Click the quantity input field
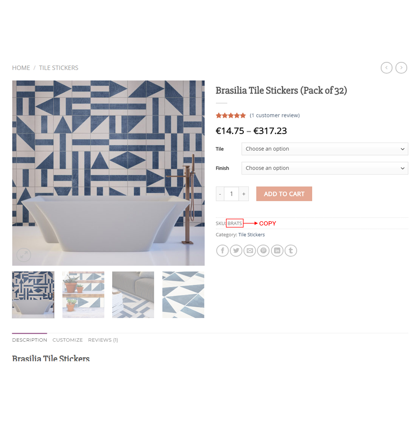This screenshot has height=421, width=420. coord(231,194)
